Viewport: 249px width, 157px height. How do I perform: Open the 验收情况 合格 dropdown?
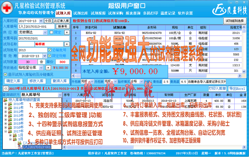(141, 81)
